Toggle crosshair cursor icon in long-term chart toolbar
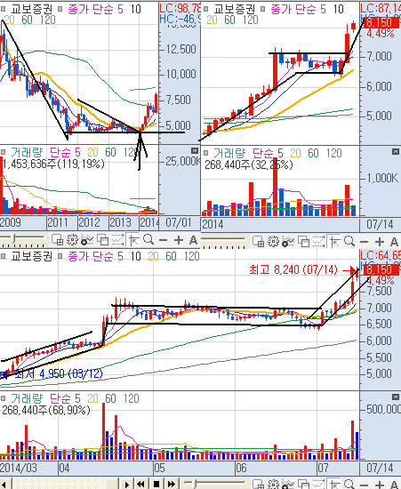This screenshot has width=401, height=489. pos(133,240)
